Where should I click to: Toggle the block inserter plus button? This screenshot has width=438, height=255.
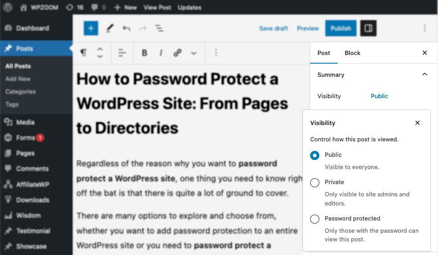click(91, 28)
